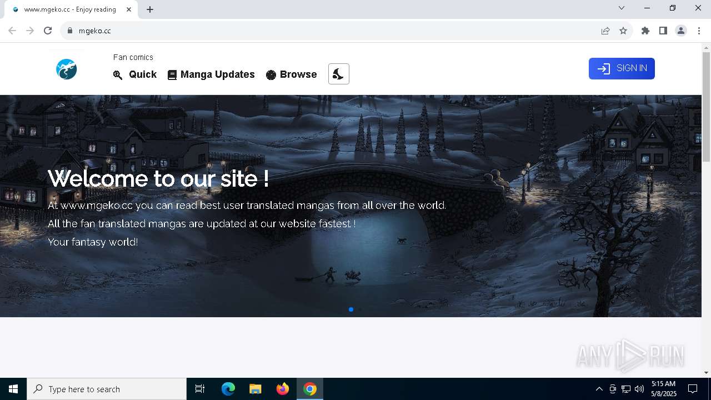Open the Browse page
This screenshot has width=711, height=400.
(291, 74)
